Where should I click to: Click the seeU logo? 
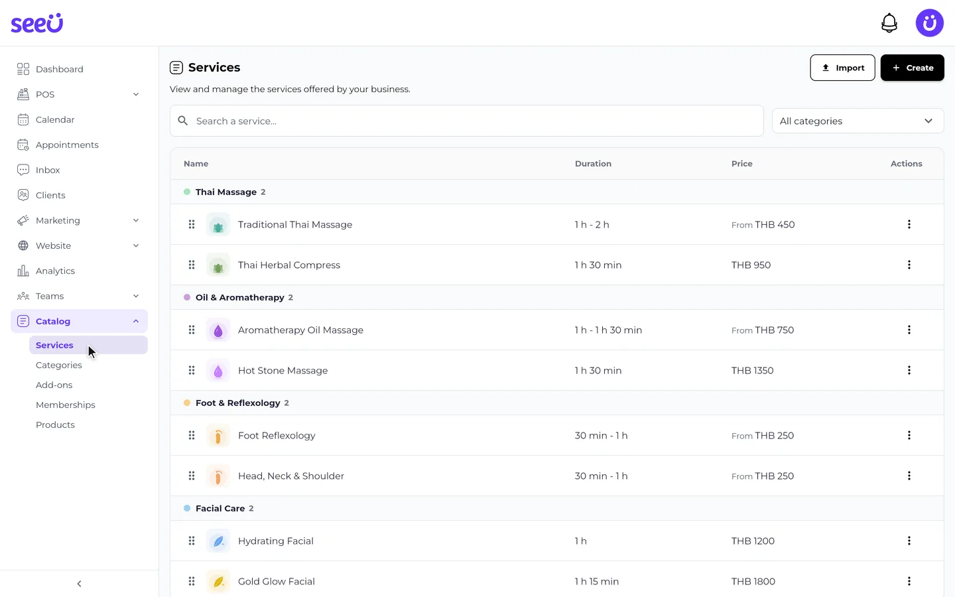click(37, 23)
